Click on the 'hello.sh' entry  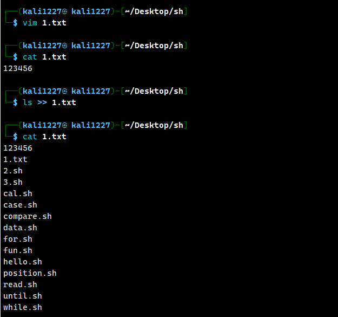[23, 262]
